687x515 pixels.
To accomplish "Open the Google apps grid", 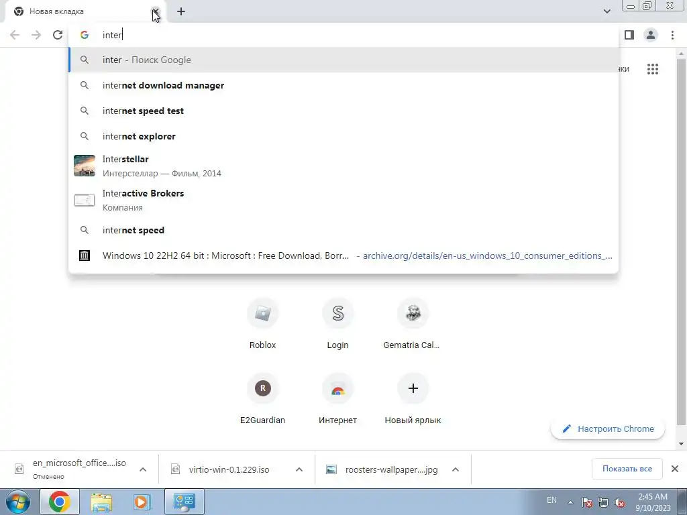I will tap(652, 69).
